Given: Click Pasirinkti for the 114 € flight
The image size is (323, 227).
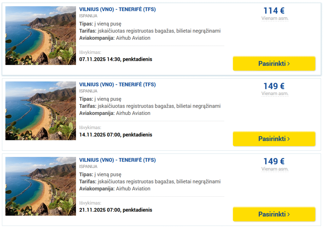Looking at the screenshot, I should (x=274, y=63).
